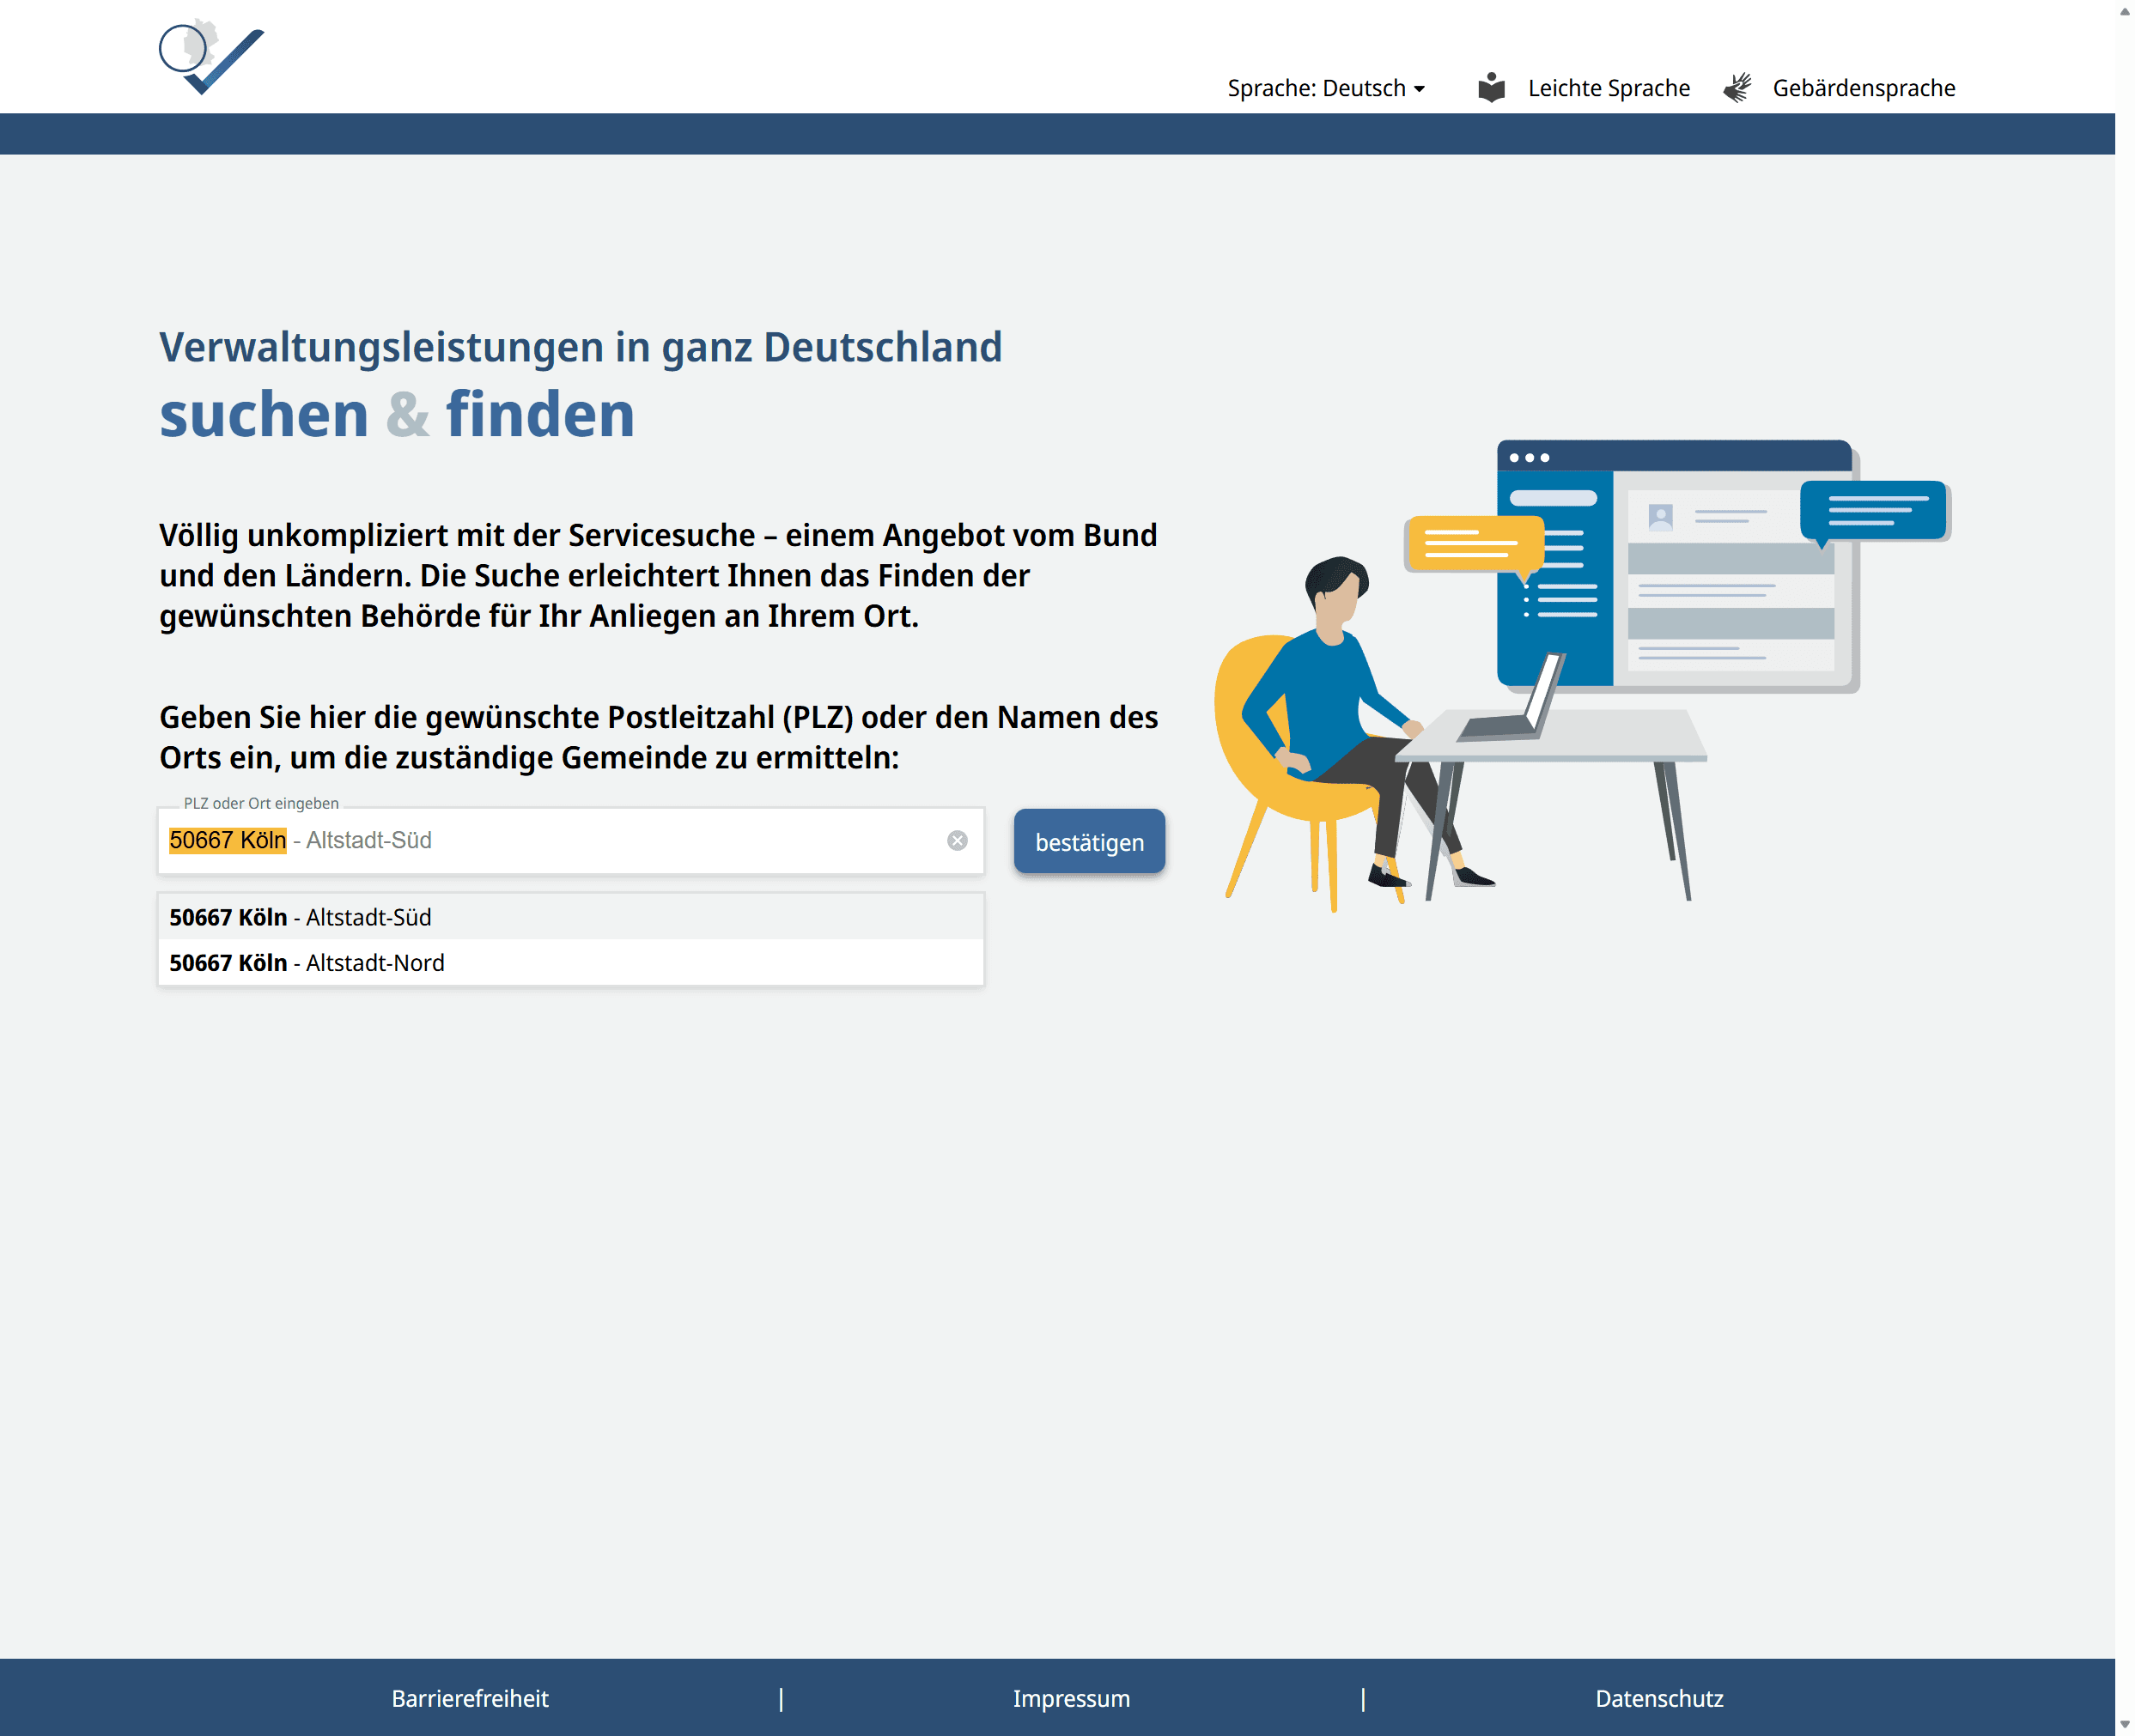Open the Leichte Sprache link

click(x=1608, y=88)
